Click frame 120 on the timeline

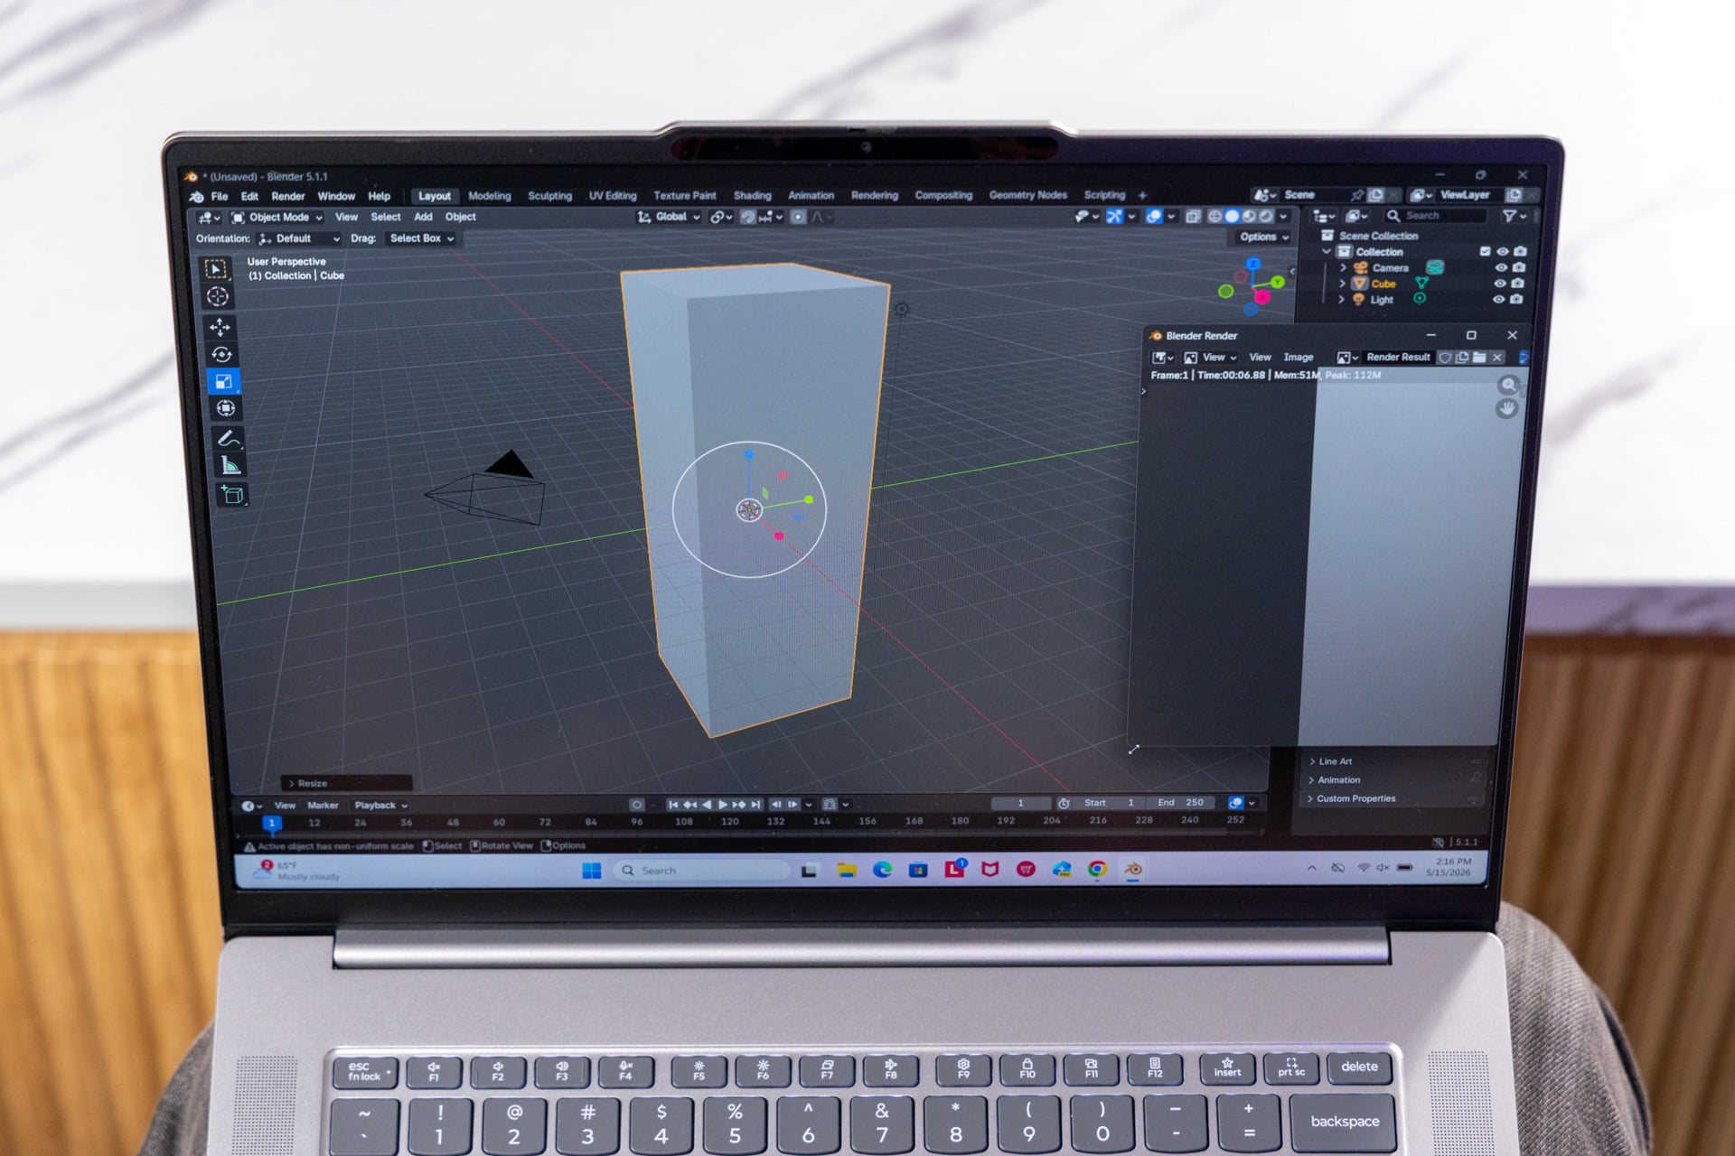pyautogui.click(x=729, y=822)
